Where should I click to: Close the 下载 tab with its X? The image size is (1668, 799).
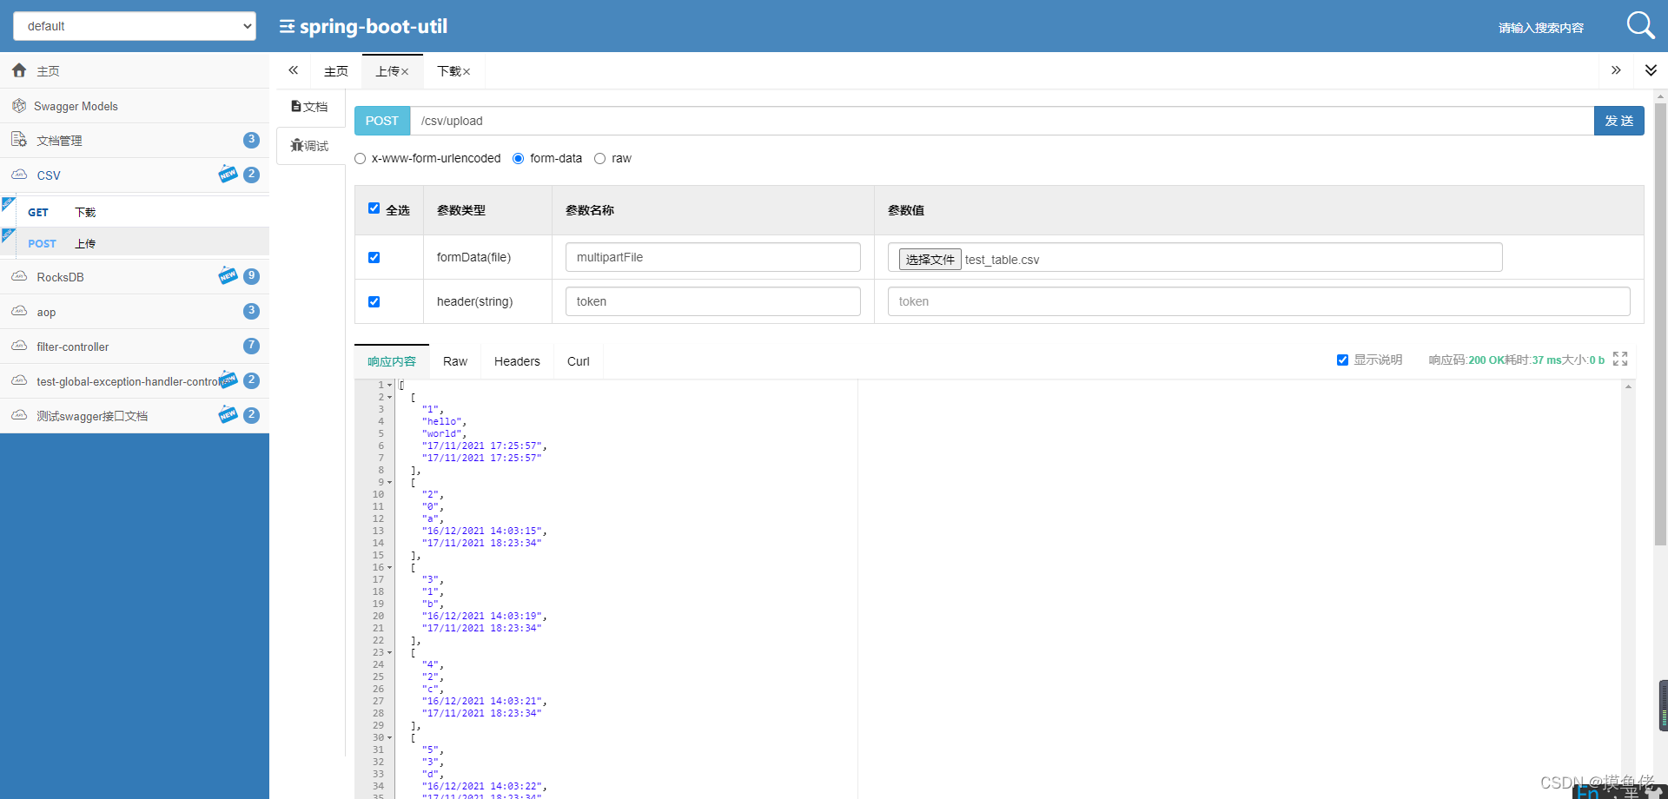point(467,72)
